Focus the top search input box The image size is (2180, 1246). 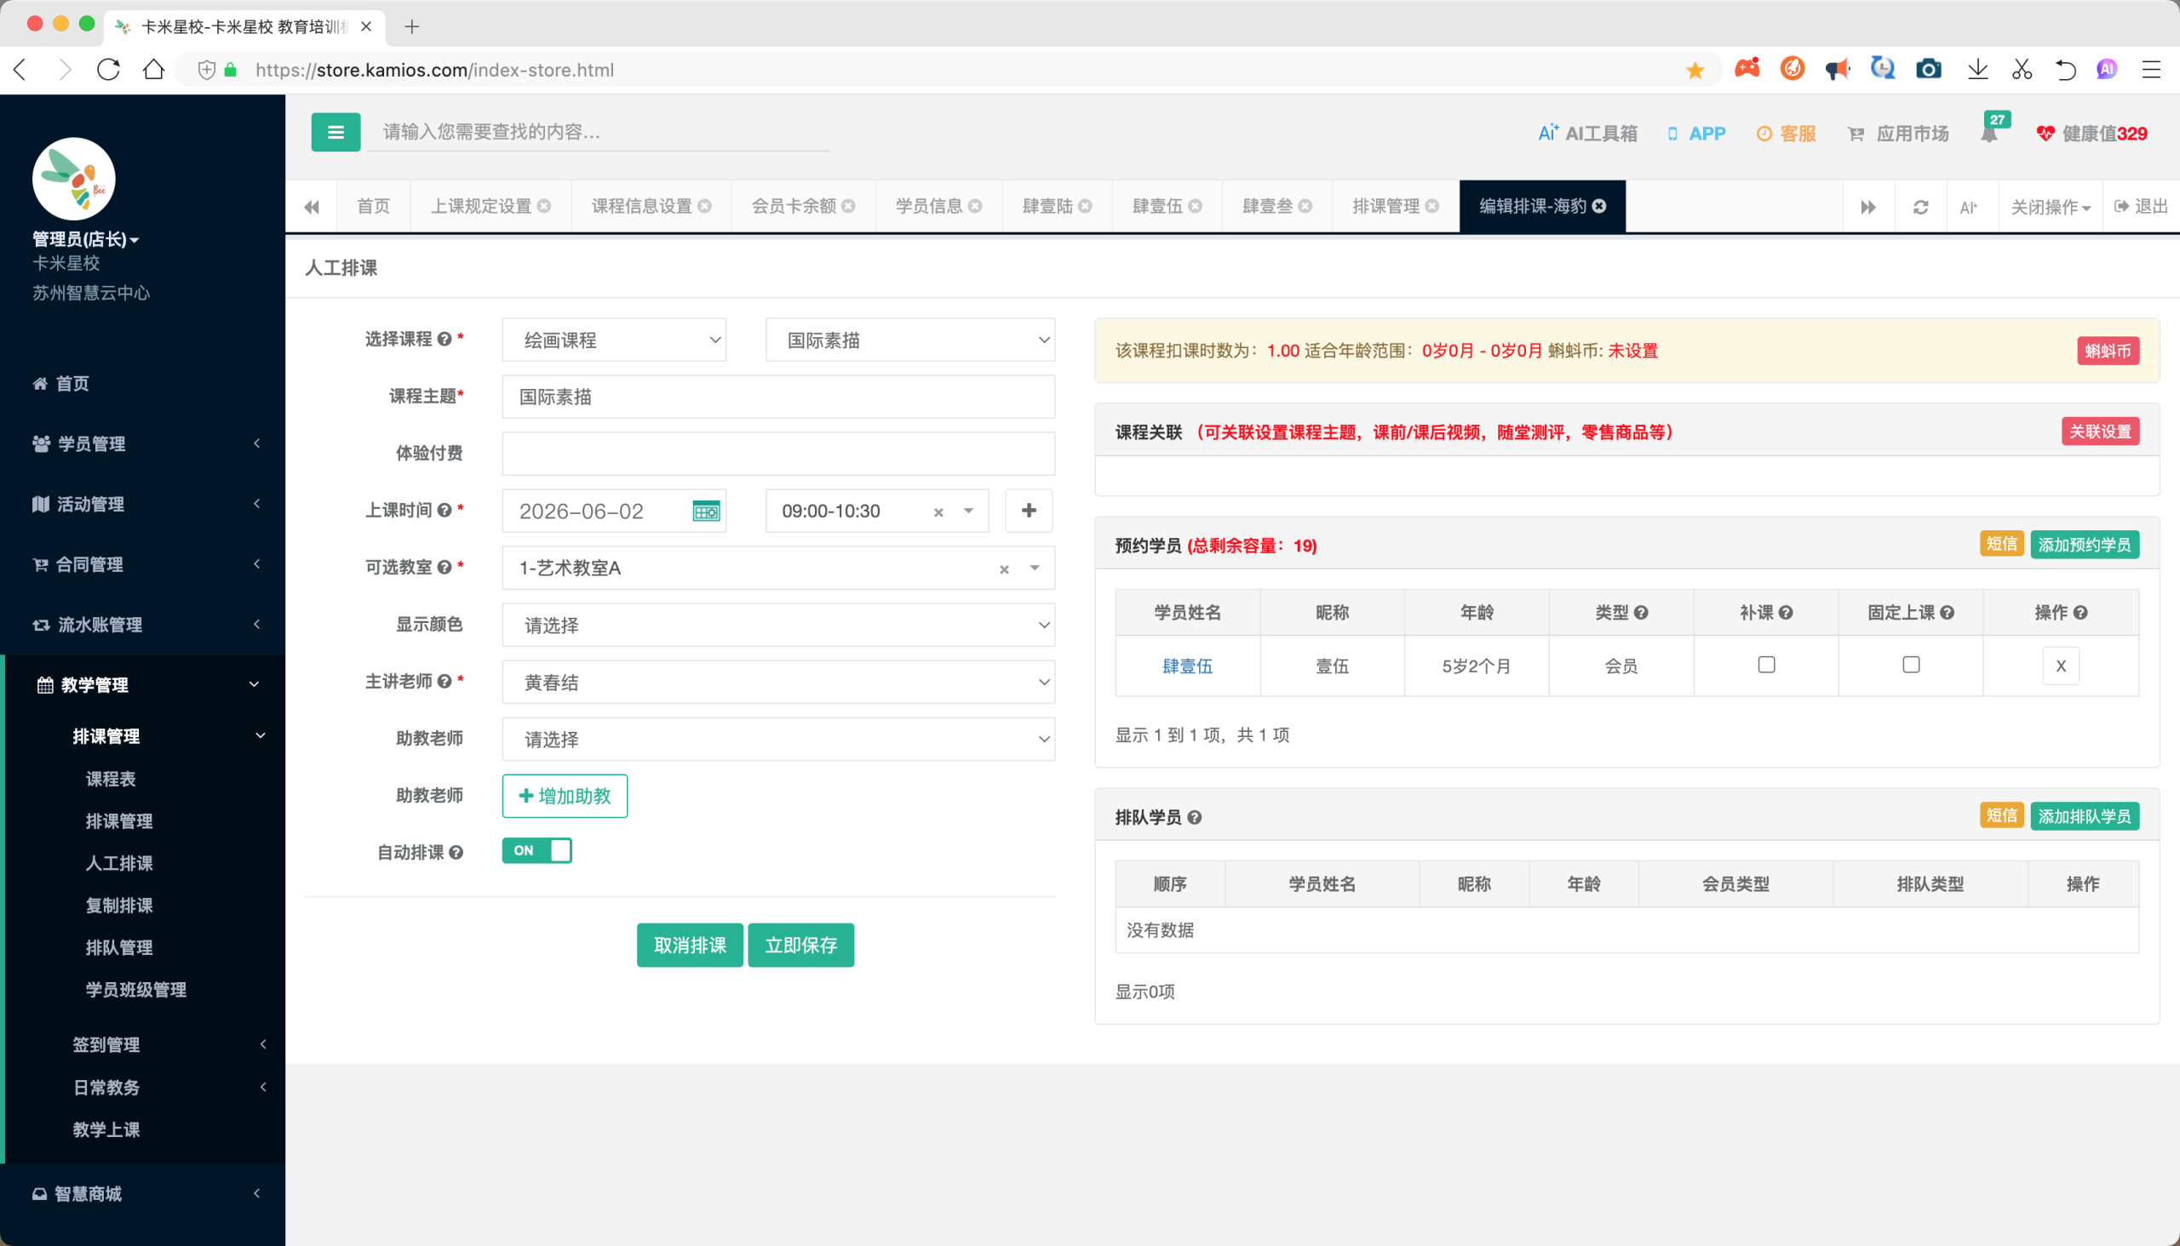tap(599, 132)
